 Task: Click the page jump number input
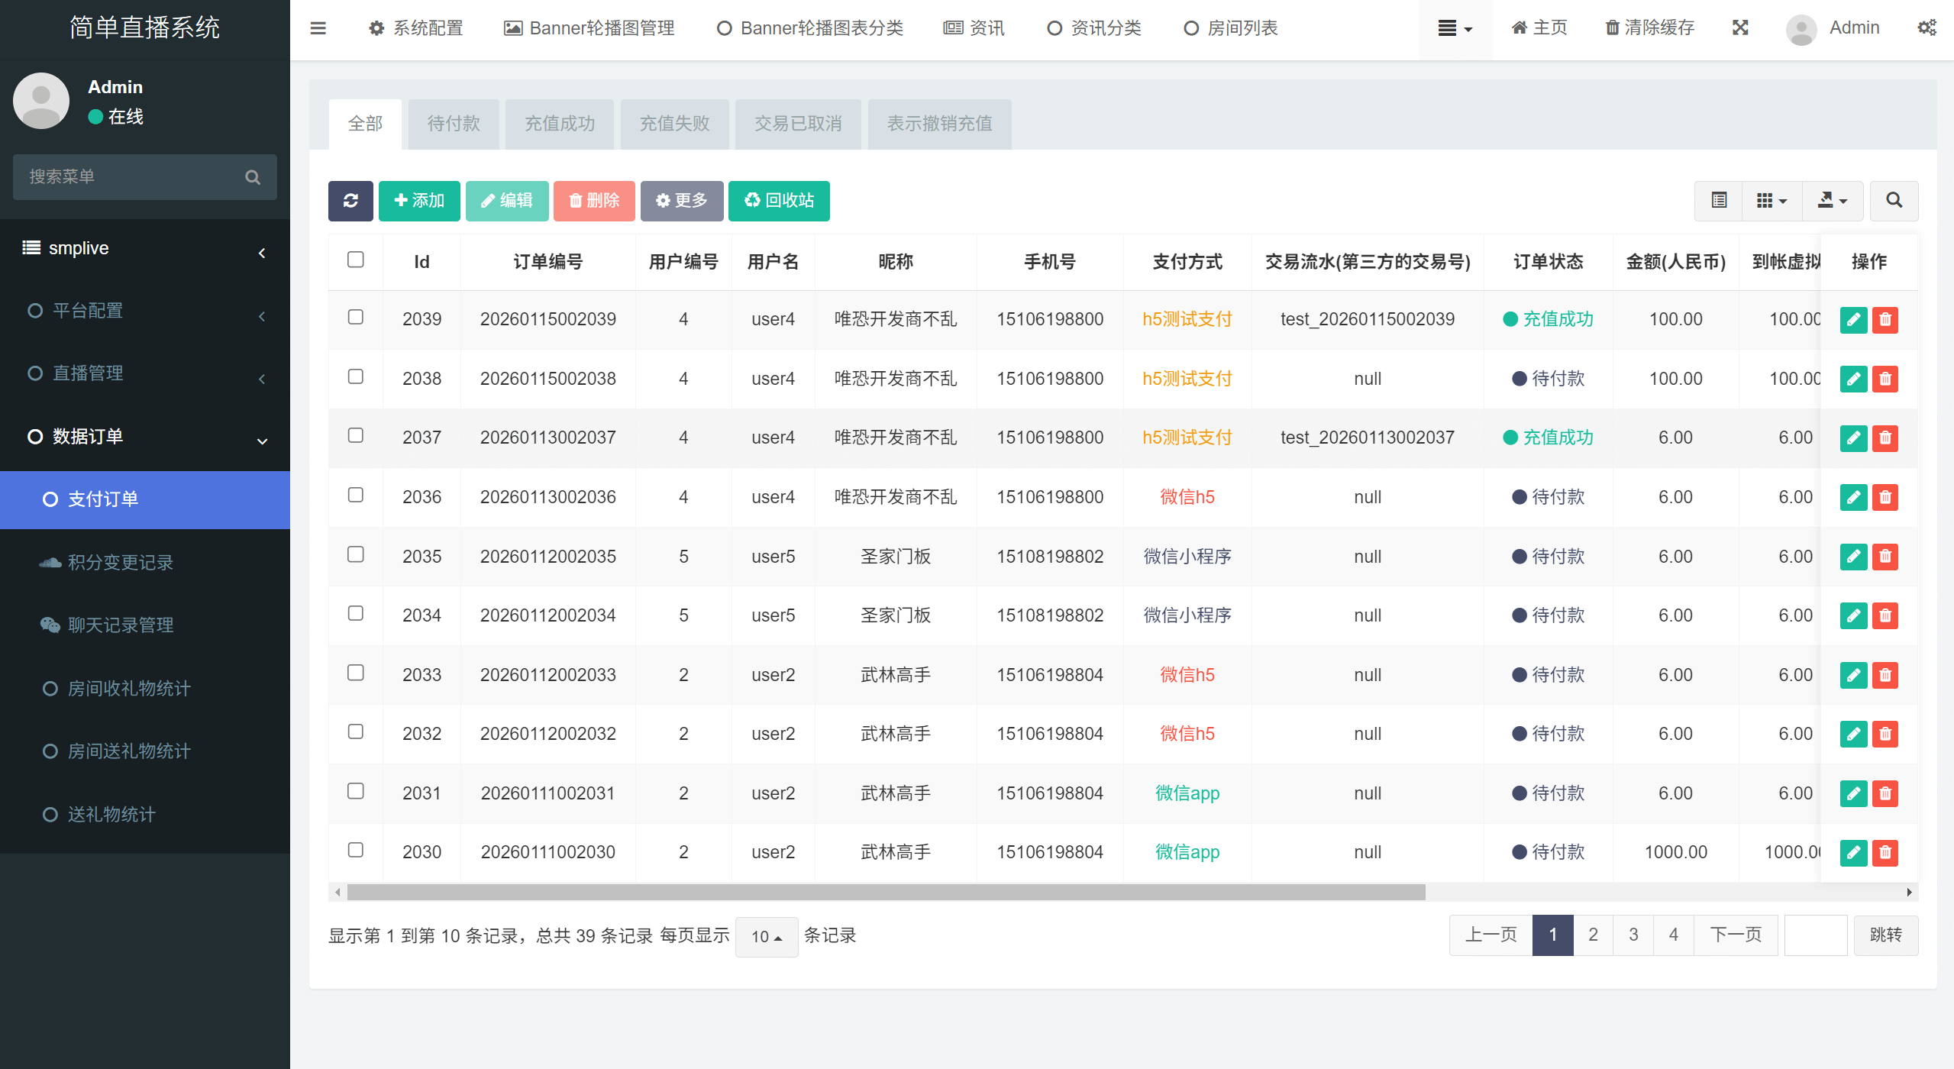point(1815,935)
